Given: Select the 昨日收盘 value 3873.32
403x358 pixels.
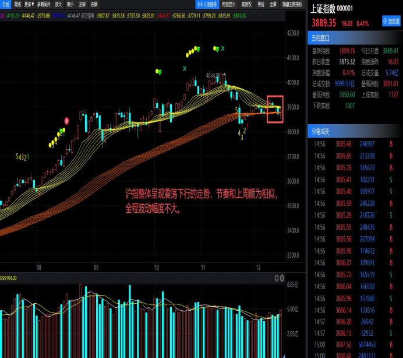Looking at the screenshot, I should 347,62.
